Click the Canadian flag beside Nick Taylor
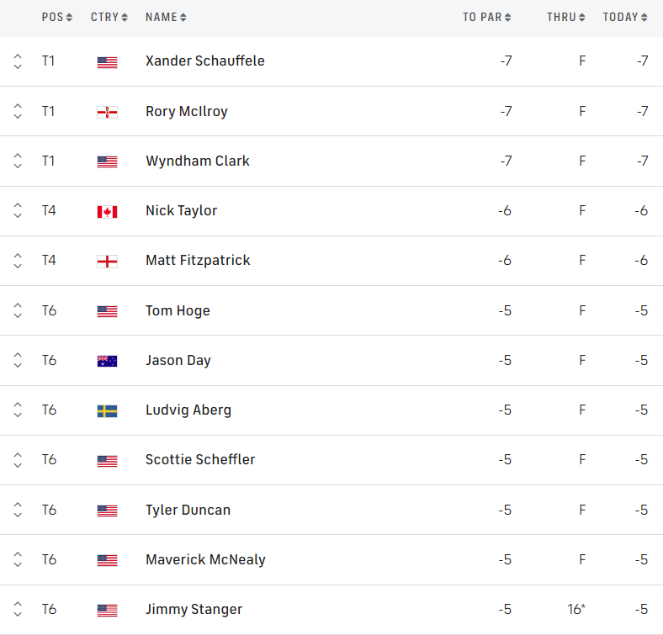 (x=107, y=211)
